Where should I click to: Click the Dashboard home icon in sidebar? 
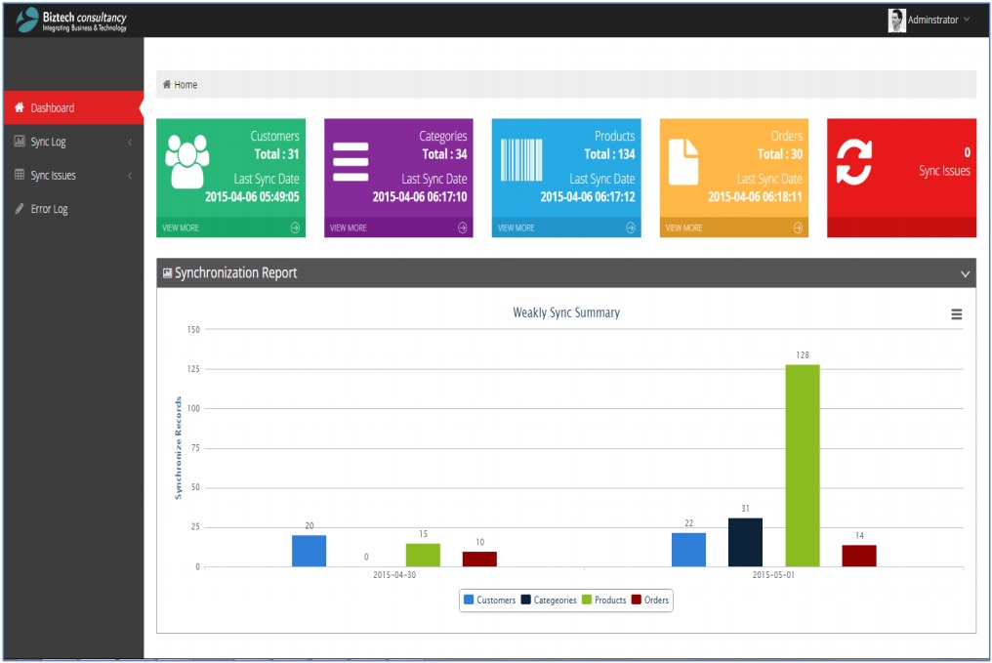20,107
